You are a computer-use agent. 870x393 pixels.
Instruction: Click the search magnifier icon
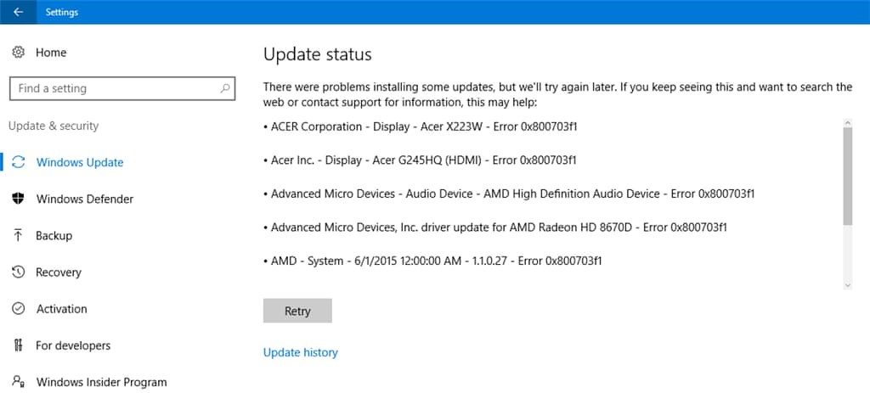(x=225, y=88)
